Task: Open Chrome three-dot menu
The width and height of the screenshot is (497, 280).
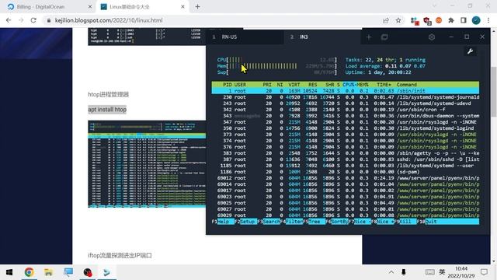Action: [x=488, y=20]
